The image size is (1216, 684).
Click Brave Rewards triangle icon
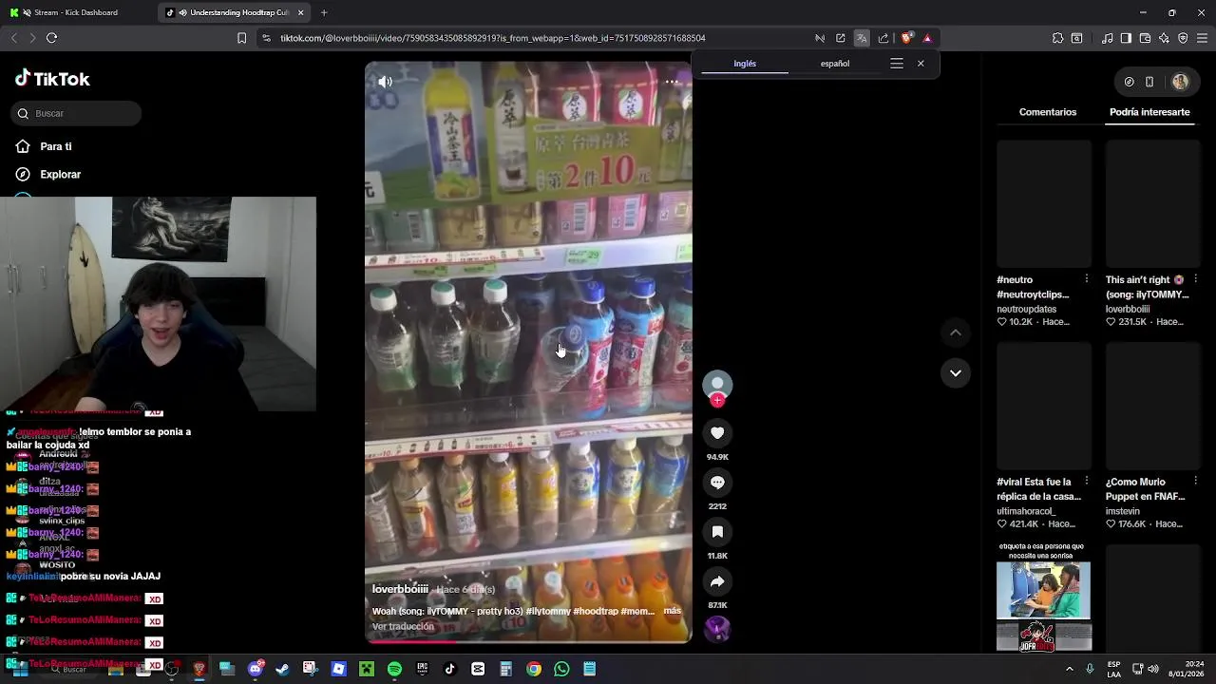coord(927,38)
